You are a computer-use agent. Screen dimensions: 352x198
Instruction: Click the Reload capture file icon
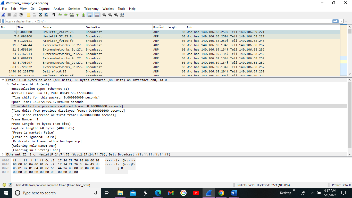47,15
